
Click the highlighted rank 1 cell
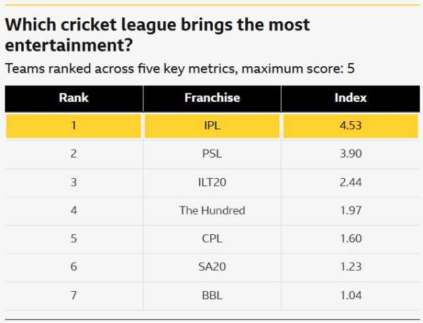73,126
